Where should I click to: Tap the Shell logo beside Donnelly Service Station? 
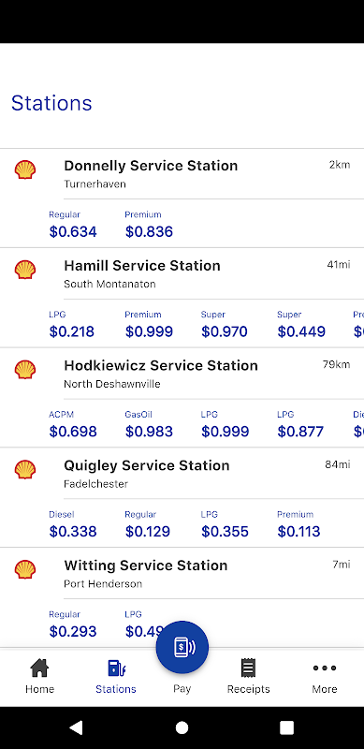25,169
